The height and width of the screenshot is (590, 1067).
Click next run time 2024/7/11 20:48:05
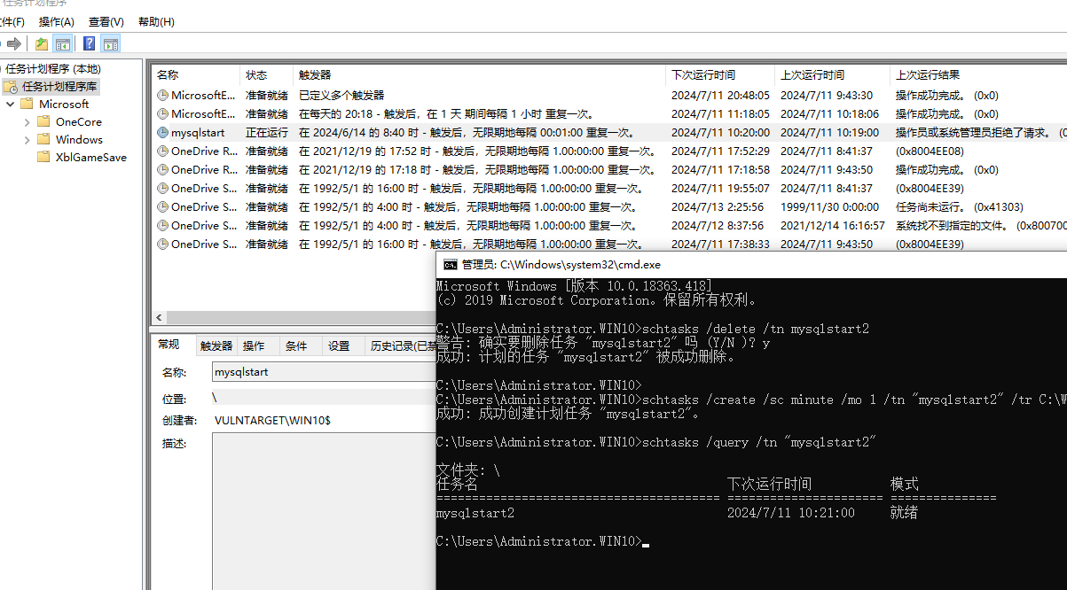(x=720, y=95)
